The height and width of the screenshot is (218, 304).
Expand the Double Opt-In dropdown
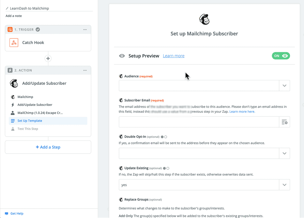click(284, 154)
